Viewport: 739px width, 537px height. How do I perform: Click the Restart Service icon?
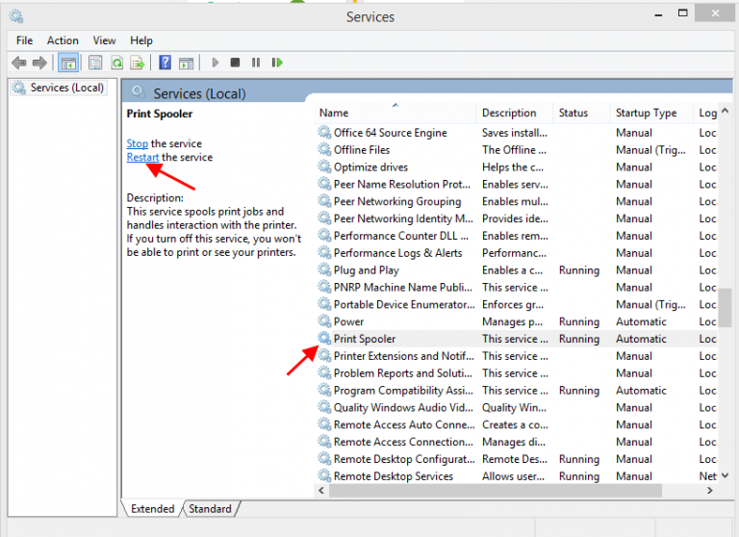coord(277,63)
